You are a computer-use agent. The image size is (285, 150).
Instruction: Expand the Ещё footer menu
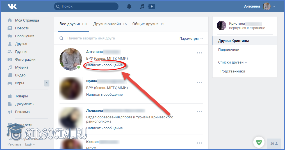30,144
